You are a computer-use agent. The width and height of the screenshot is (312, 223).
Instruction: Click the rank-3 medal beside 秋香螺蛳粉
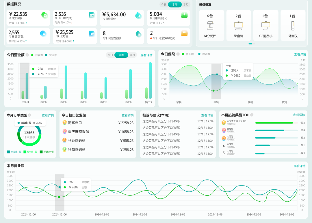tap(64, 140)
